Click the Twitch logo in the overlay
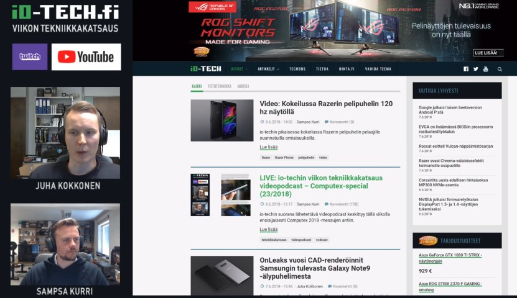Viewport: 517px width, 298px height. coord(30,56)
